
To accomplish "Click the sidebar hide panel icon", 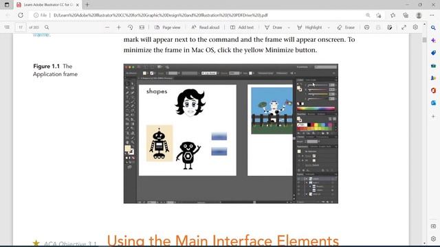I will pyautogui.click(x=433, y=226).
